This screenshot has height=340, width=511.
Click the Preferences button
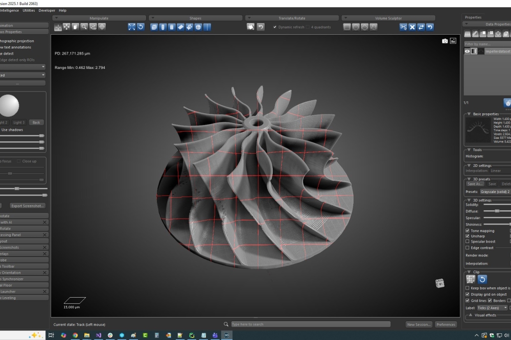[x=446, y=324]
